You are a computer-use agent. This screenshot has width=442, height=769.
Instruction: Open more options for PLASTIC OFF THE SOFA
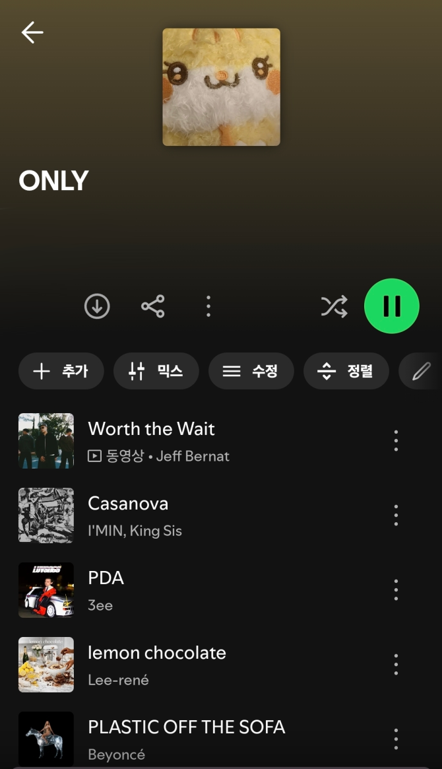396,739
